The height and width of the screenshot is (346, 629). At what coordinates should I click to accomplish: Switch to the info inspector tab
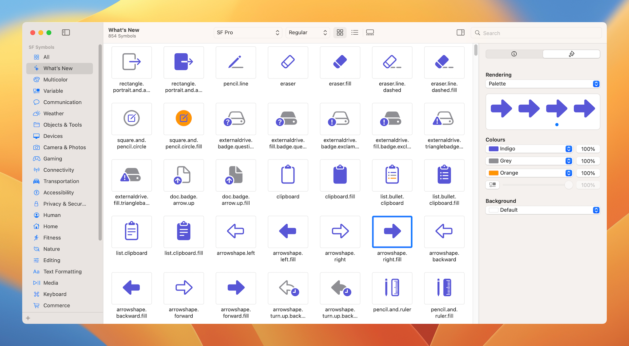[514, 54]
